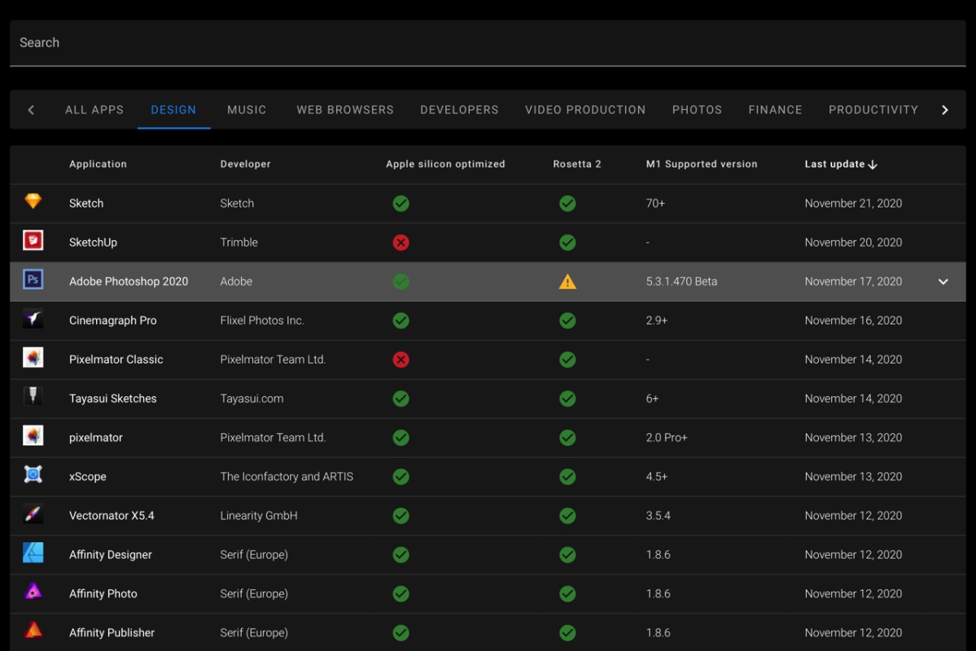Click the 2.0 Pro+ version cell

(667, 438)
